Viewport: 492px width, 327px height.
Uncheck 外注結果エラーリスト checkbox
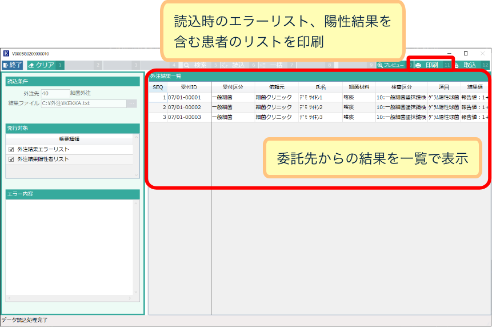(11, 149)
